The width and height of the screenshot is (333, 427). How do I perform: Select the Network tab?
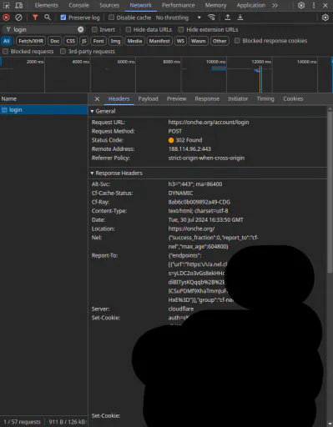click(x=140, y=5)
